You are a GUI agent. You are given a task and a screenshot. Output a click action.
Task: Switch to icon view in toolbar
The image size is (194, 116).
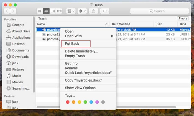[x=40, y=11]
